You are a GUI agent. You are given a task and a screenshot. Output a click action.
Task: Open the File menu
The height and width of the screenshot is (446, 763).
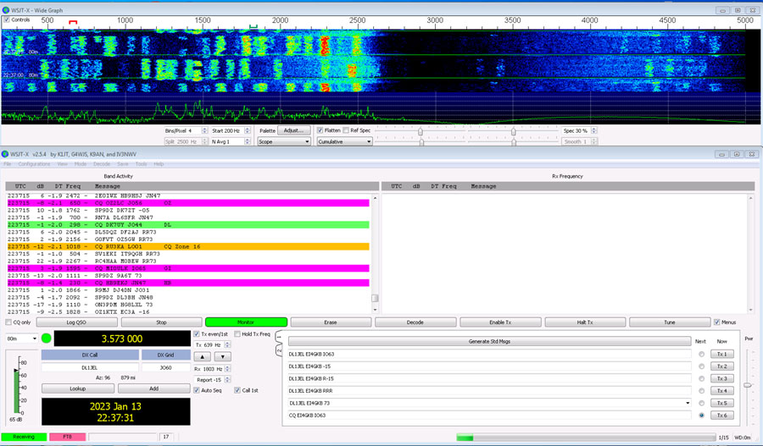coord(8,164)
